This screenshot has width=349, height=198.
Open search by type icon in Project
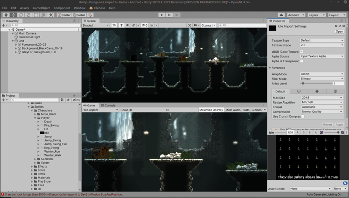pos(63,100)
